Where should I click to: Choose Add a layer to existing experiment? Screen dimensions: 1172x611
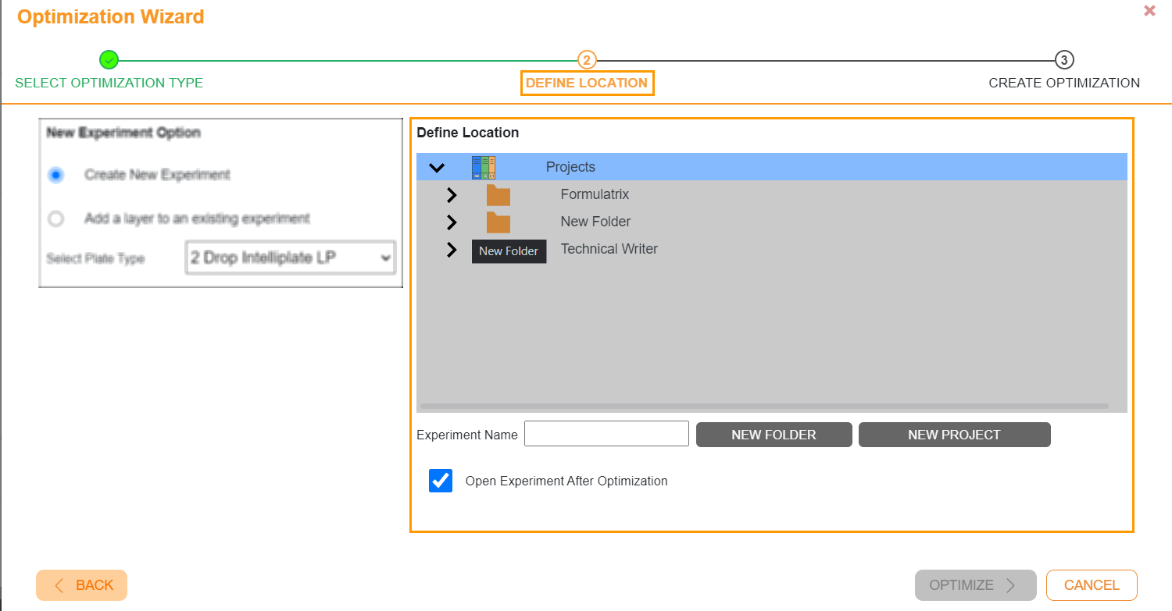55,218
